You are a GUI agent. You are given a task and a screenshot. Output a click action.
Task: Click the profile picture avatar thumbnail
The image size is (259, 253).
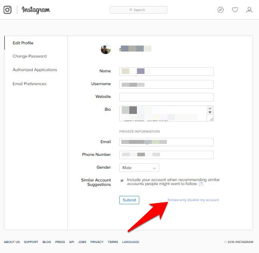pyautogui.click(x=106, y=49)
